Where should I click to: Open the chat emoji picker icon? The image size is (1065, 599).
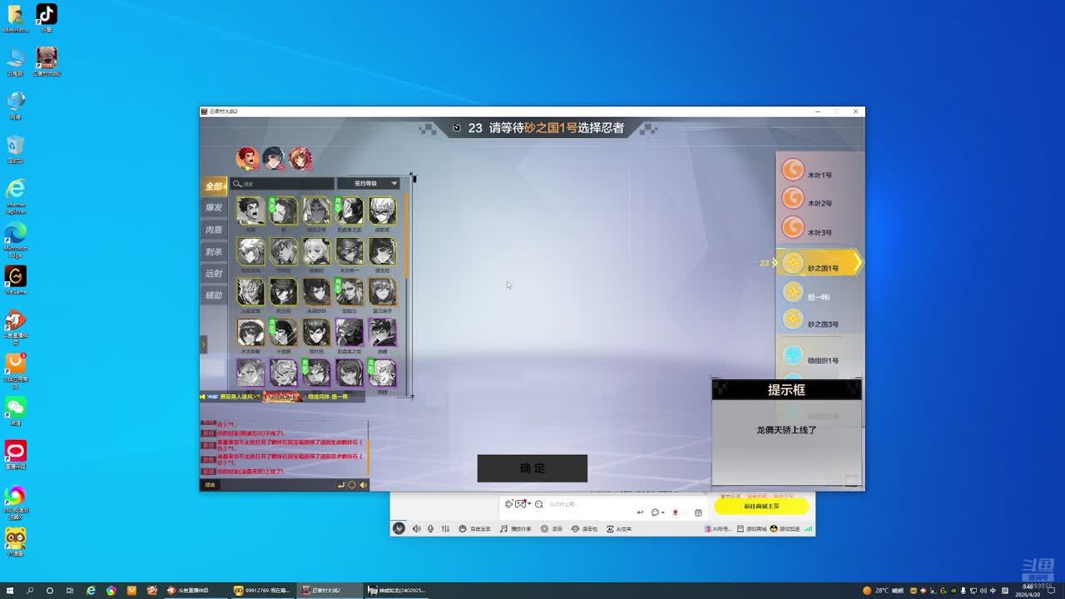click(352, 485)
